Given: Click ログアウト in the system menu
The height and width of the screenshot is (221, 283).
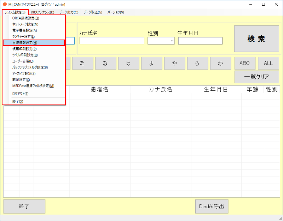Looking at the screenshot, I should 20,94.
